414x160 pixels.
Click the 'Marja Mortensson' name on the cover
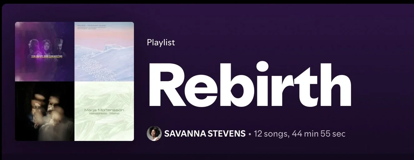tap(104, 110)
